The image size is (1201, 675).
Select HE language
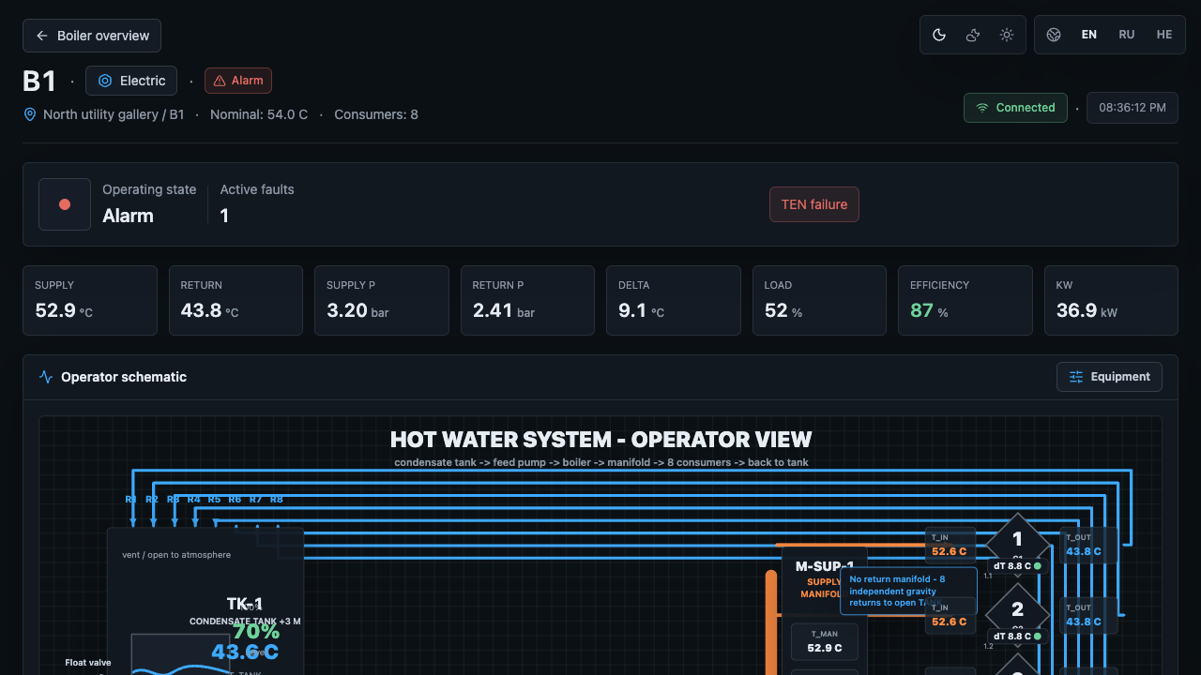click(1164, 35)
